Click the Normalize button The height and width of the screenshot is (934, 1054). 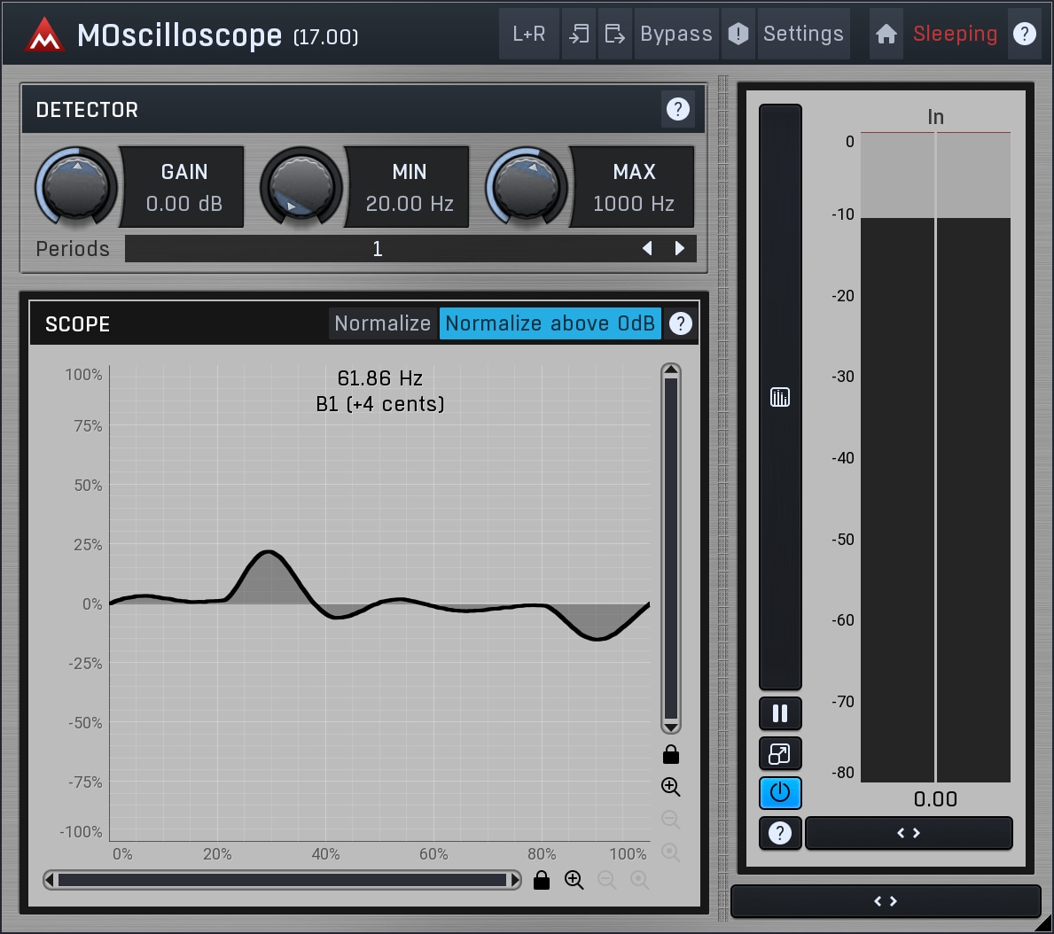[382, 323]
